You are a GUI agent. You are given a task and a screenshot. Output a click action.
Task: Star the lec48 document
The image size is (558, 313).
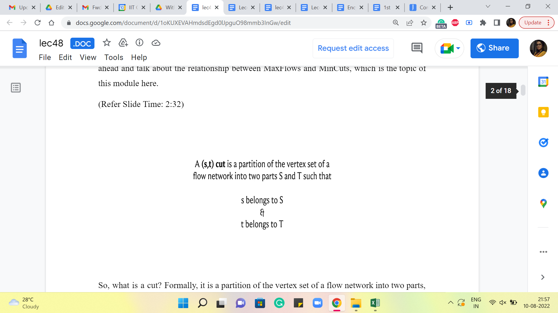(x=107, y=43)
